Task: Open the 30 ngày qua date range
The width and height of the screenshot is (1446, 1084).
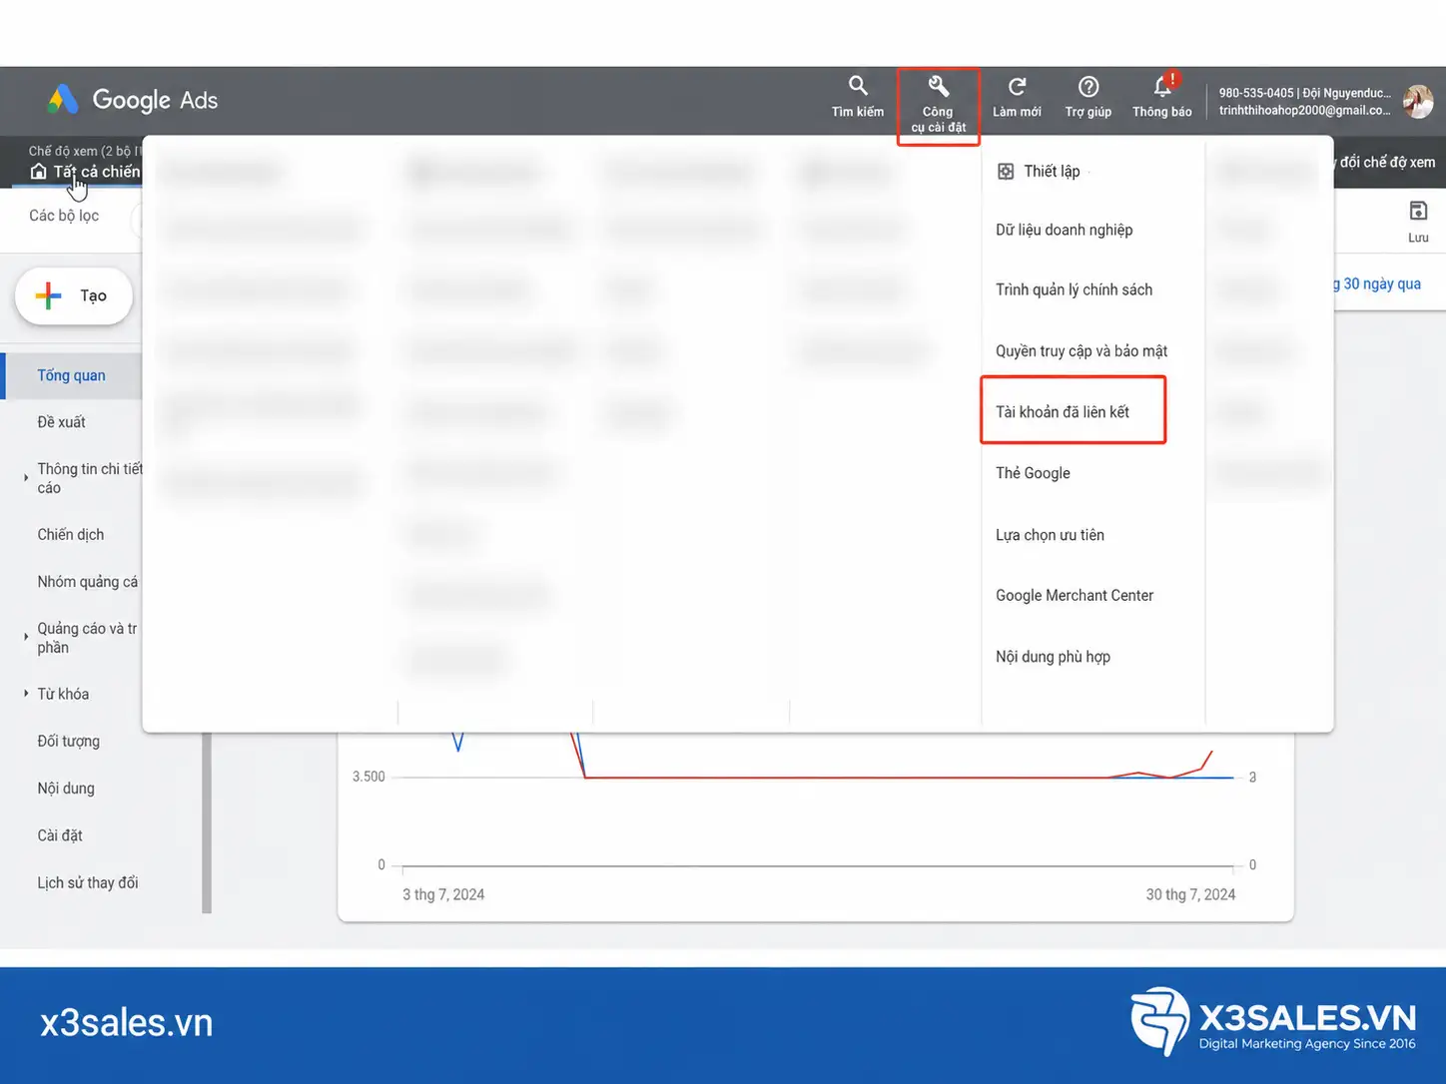Action: pos(1378,283)
